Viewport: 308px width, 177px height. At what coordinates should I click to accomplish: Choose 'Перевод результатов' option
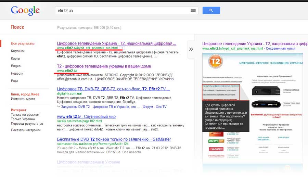pyautogui.click(x=27, y=124)
